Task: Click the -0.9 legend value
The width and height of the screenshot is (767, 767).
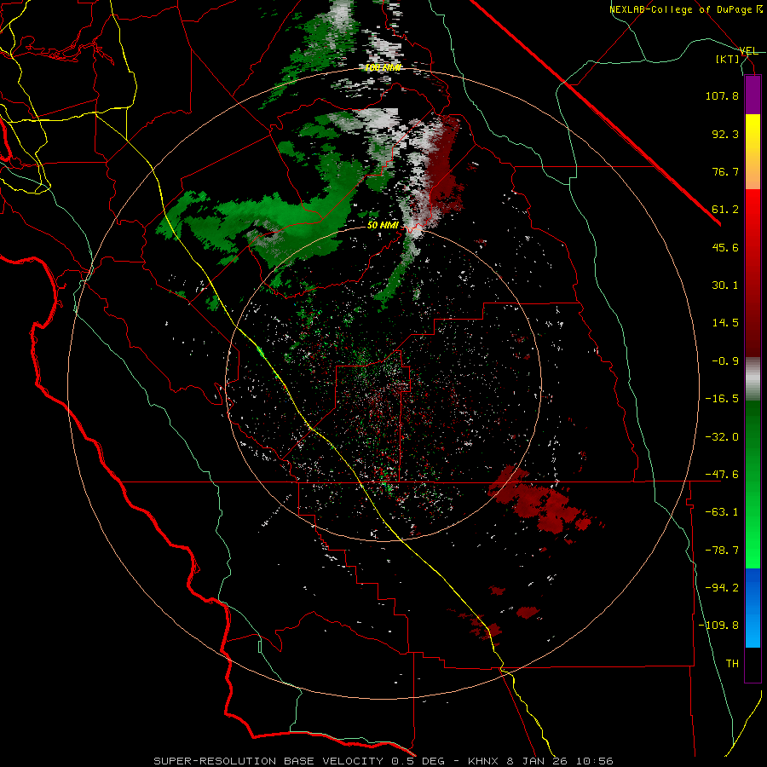Action: click(725, 361)
